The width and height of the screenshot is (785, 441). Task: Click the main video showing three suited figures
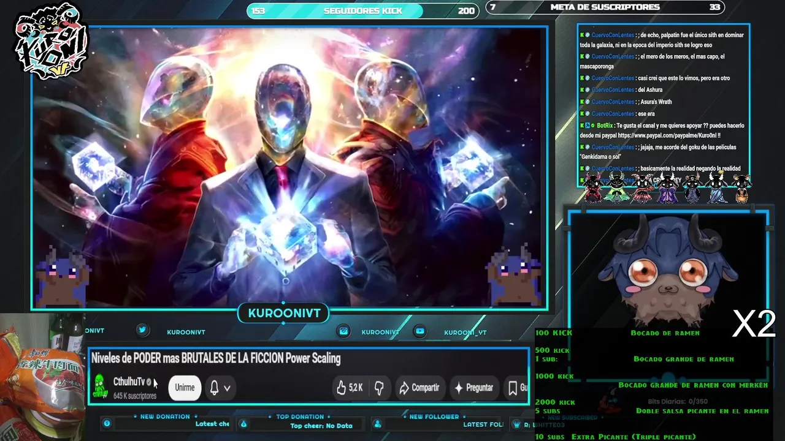pyautogui.click(x=289, y=167)
